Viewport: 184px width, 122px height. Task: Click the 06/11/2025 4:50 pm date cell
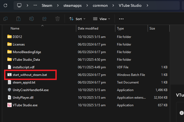pyautogui.click(x=92, y=60)
